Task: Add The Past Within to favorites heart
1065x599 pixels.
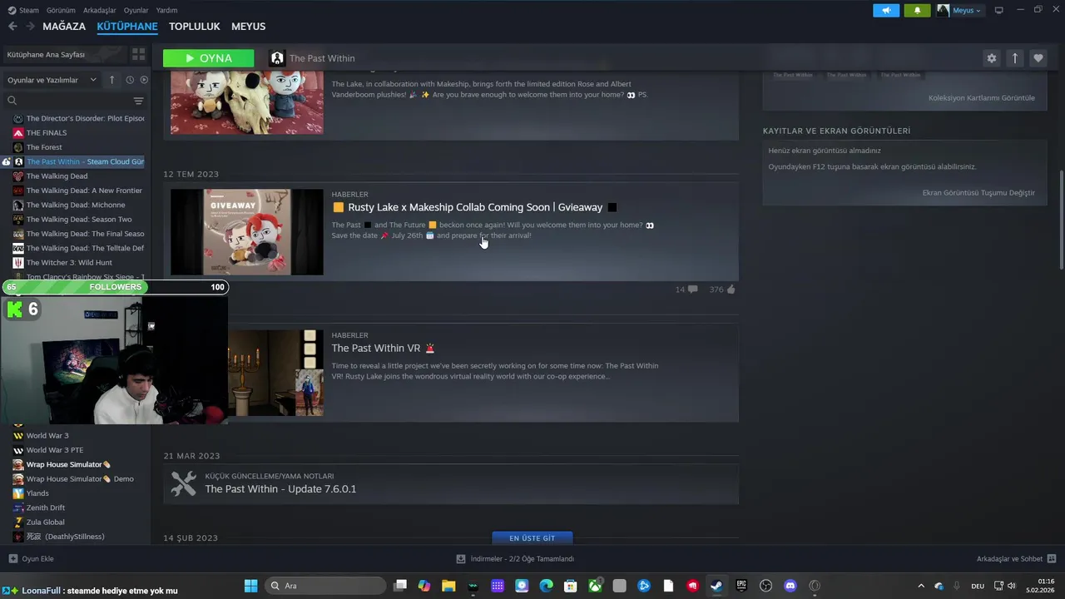Action: tap(1038, 58)
